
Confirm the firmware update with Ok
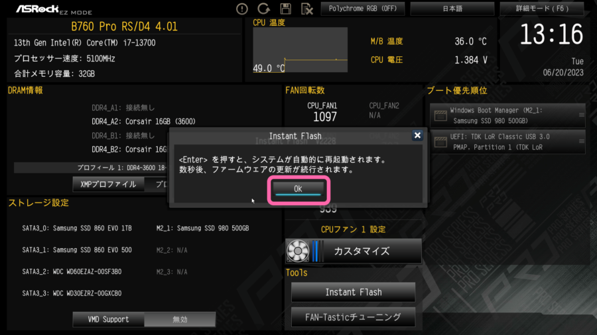pyautogui.click(x=298, y=189)
